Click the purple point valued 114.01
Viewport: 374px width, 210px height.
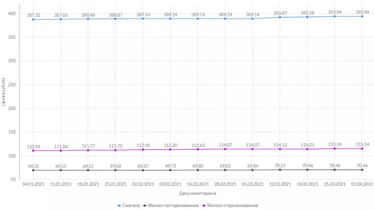pos(307,149)
